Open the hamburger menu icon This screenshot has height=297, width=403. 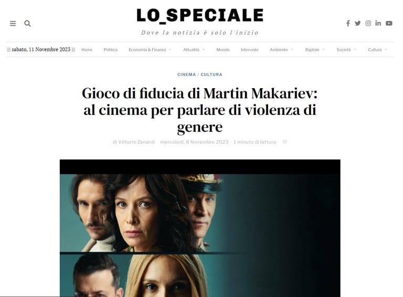pos(13,24)
